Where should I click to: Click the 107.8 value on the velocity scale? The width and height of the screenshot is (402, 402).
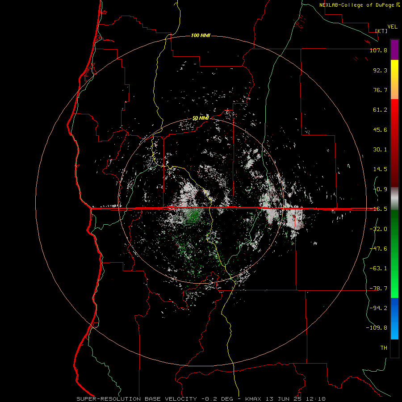pos(378,50)
